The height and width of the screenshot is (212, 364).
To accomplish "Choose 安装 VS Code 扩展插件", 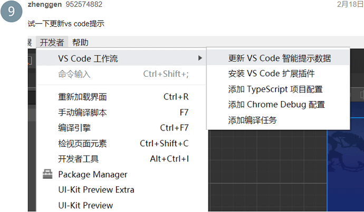I will click(x=271, y=74).
